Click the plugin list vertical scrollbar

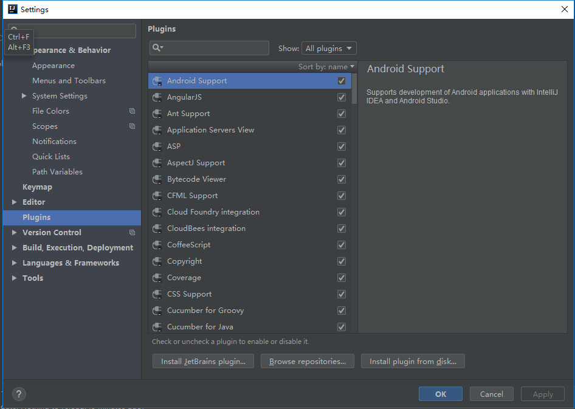354,89
